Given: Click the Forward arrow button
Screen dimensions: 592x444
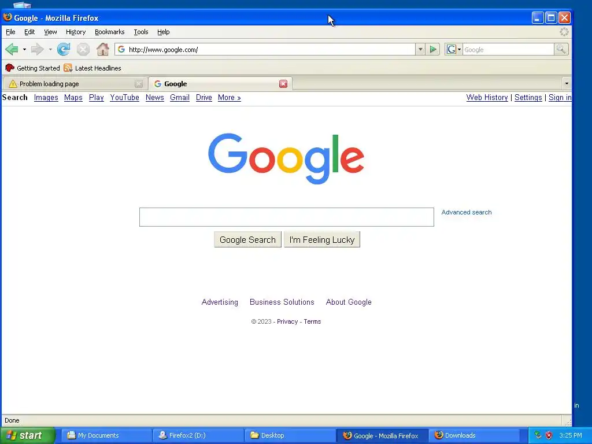Looking at the screenshot, I should pos(38,50).
